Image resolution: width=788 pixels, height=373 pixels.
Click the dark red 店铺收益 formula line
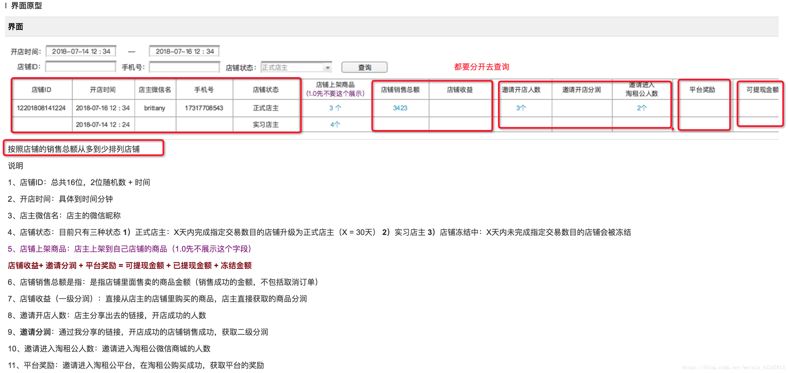pos(130,265)
